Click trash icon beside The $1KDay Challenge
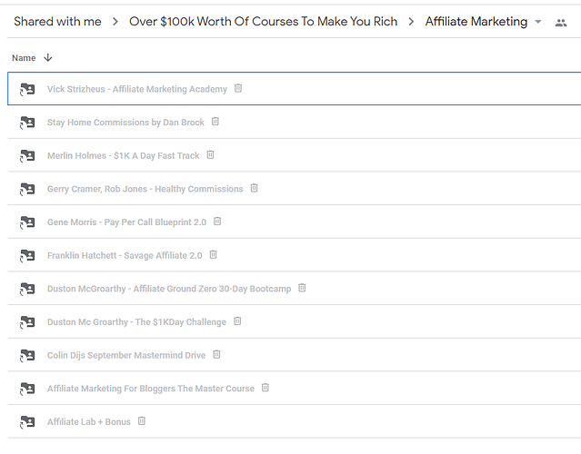Image resolution: width=581 pixels, height=454 pixels. click(237, 321)
